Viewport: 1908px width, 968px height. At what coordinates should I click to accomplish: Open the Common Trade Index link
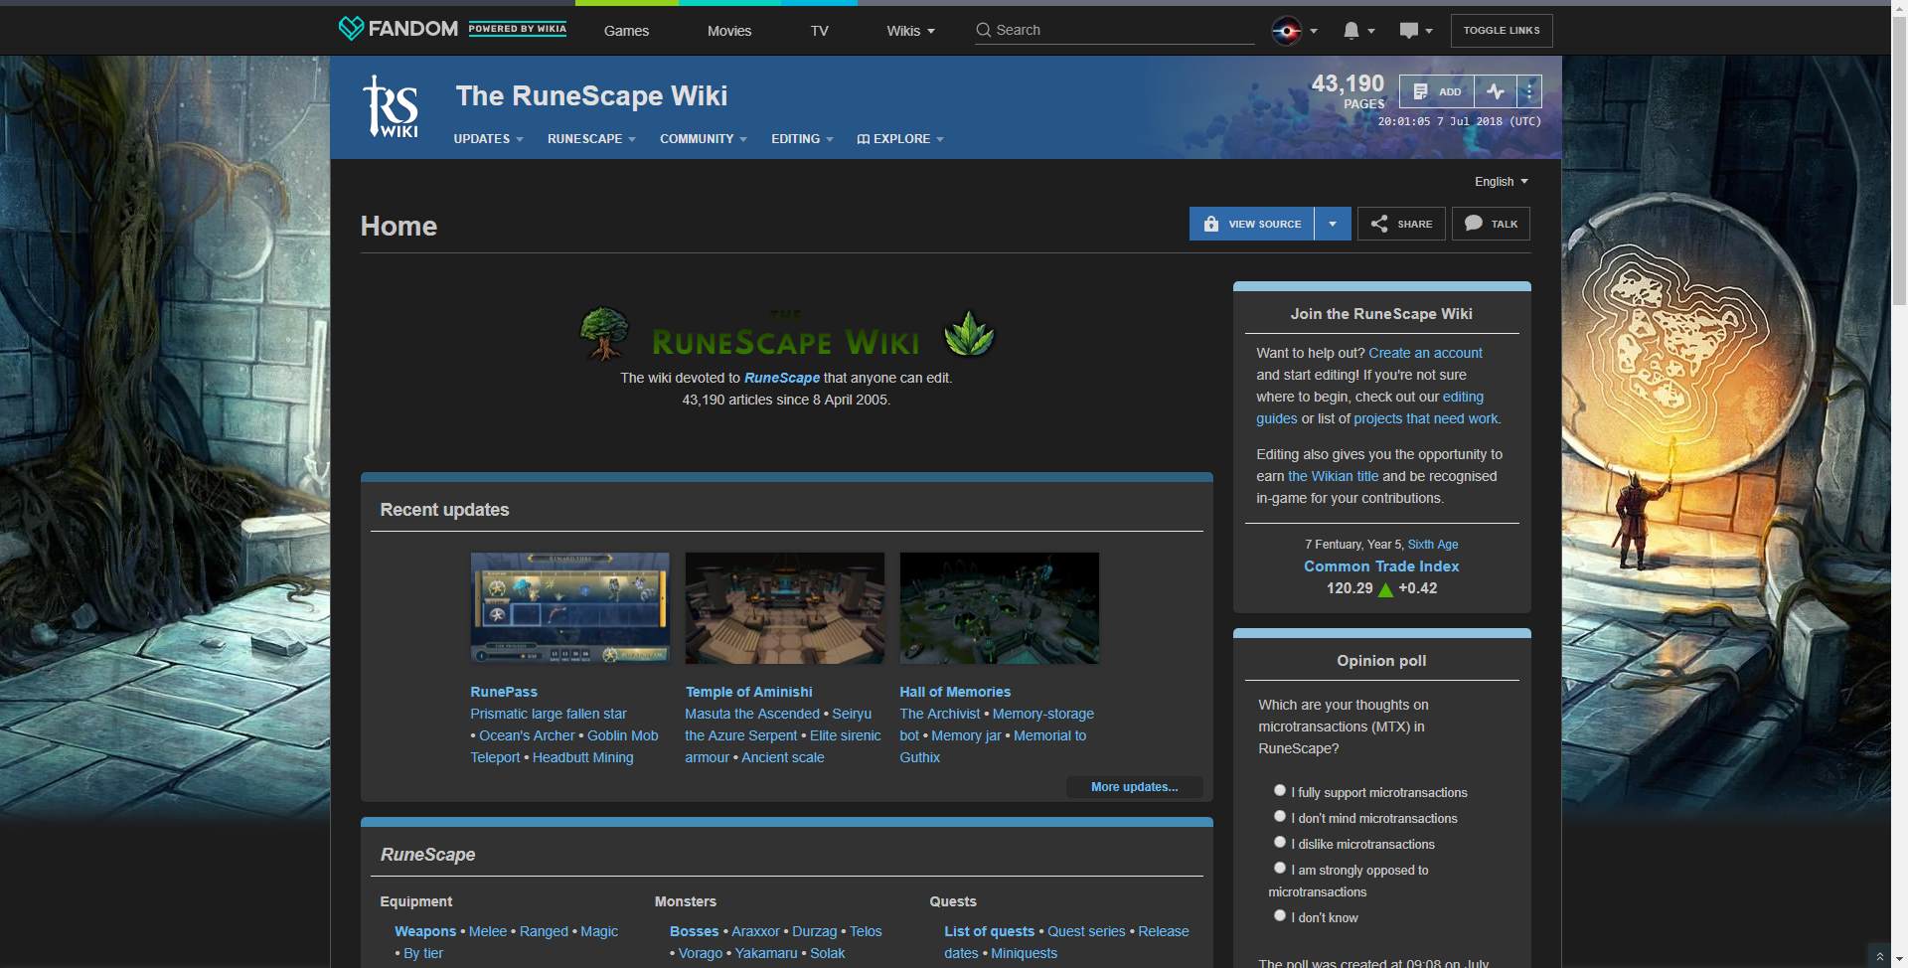pos(1381,566)
